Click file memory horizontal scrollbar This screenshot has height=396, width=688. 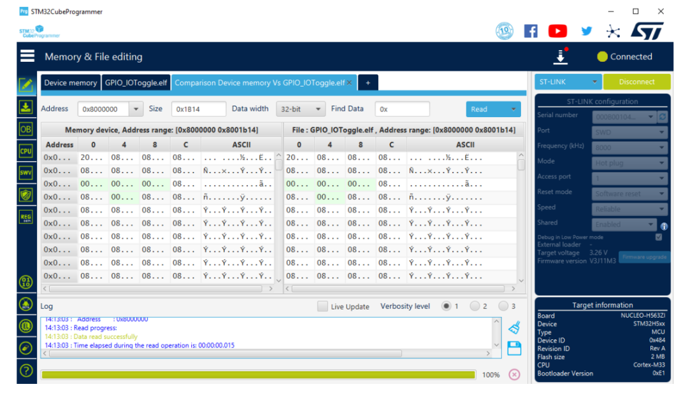[x=398, y=288]
